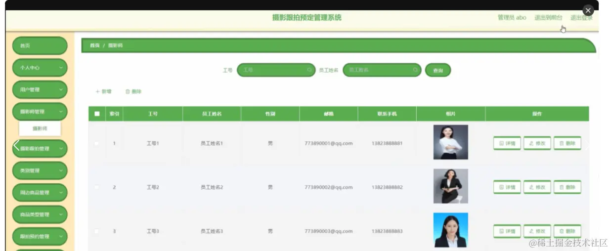611x251 pixels.
Task: Click the 邮箱 column header
Action: pyautogui.click(x=329, y=114)
